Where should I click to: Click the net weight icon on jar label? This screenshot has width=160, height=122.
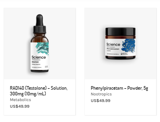(122, 54)
